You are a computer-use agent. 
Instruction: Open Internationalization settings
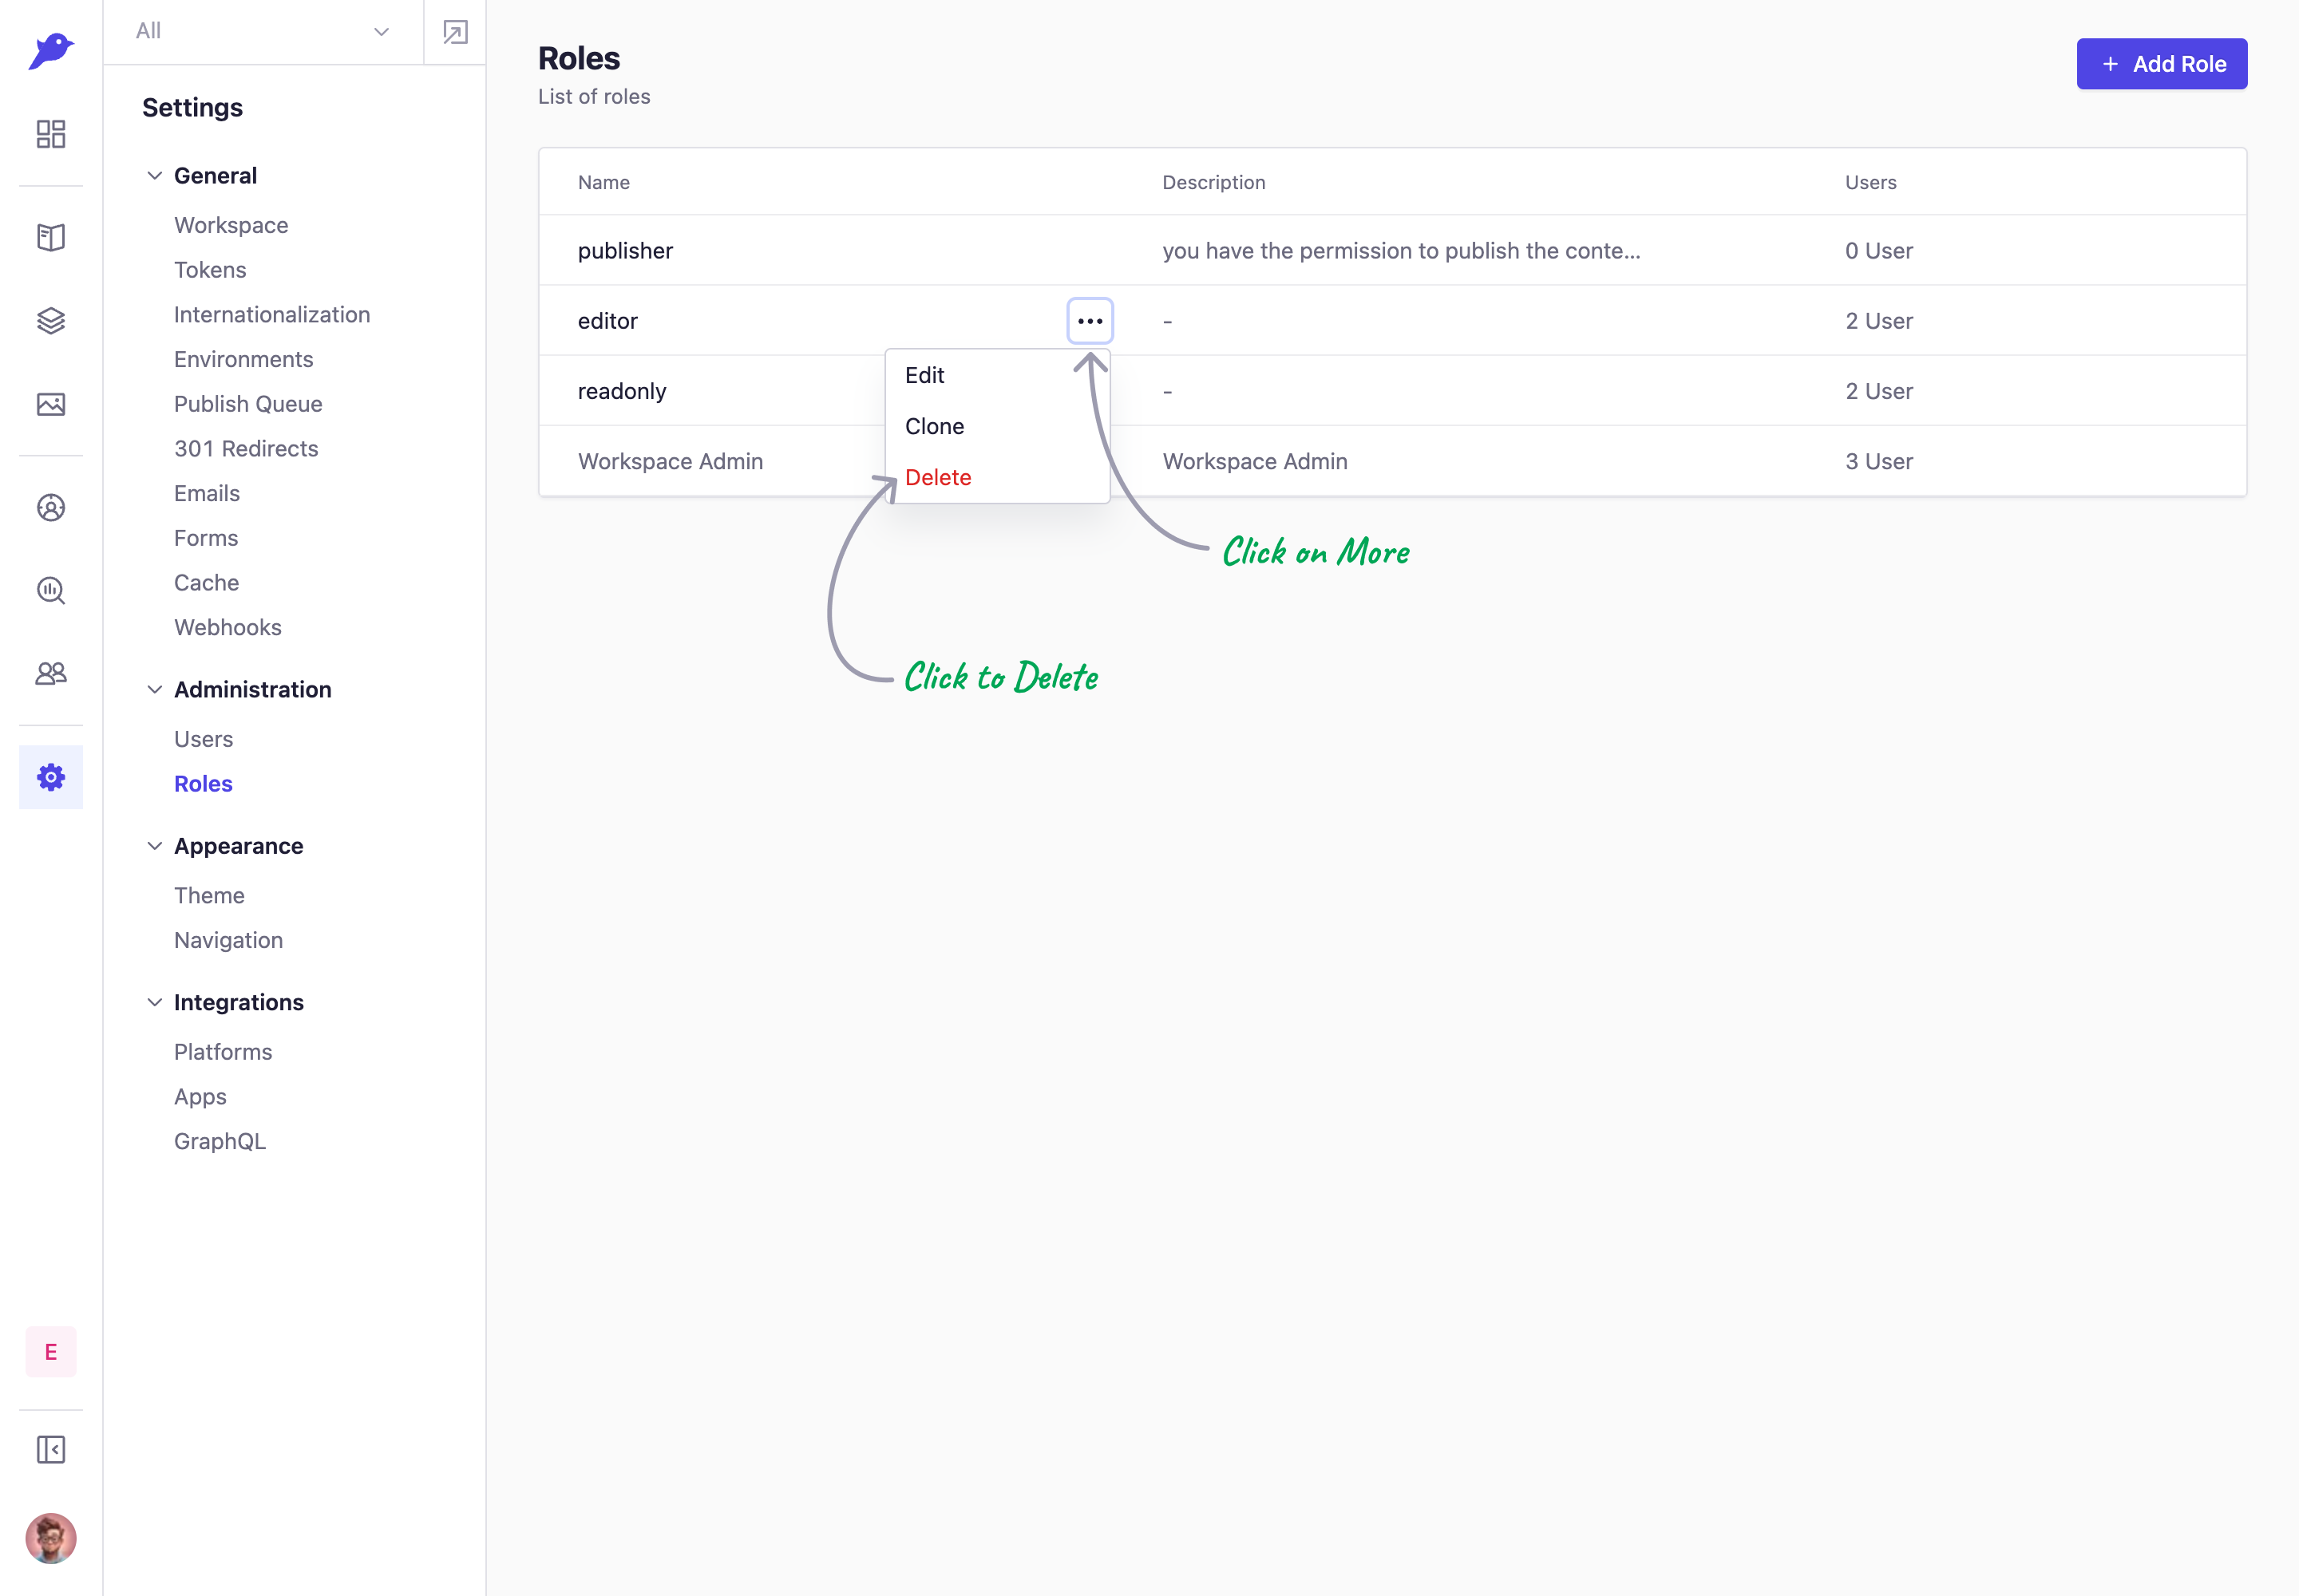(x=272, y=315)
